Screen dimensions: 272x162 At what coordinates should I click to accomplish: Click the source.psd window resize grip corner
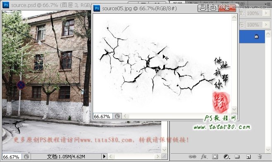(164, 157)
